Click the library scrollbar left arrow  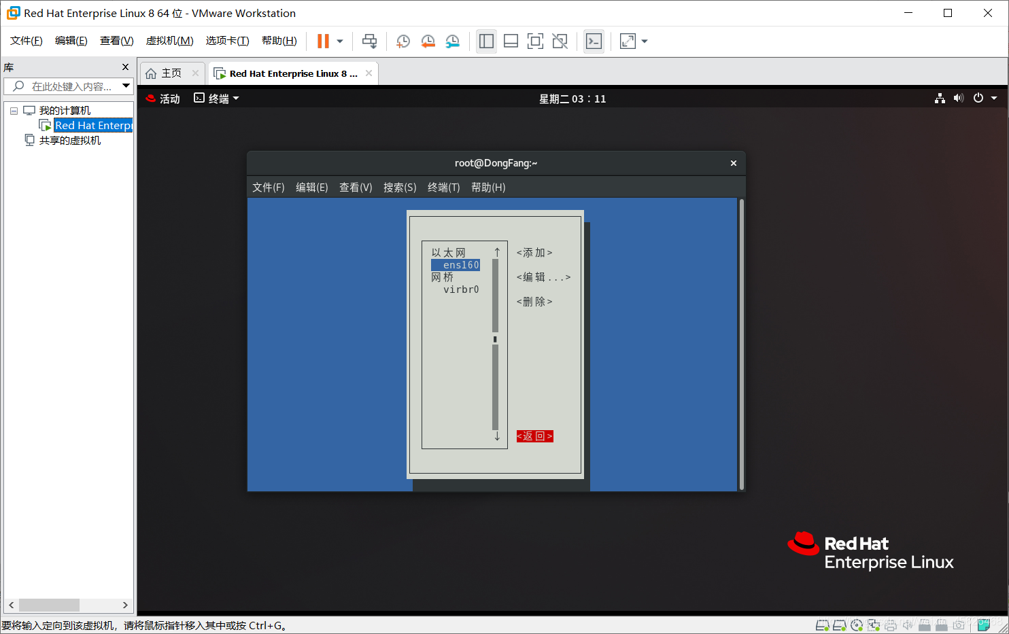pyautogui.click(x=12, y=605)
